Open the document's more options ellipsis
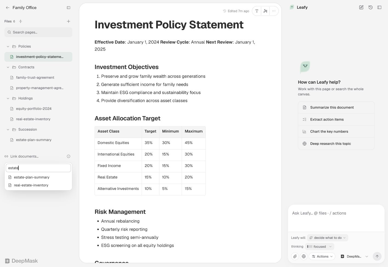This screenshot has width=388, height=267. pyautogui.click(x=274, y=11)
